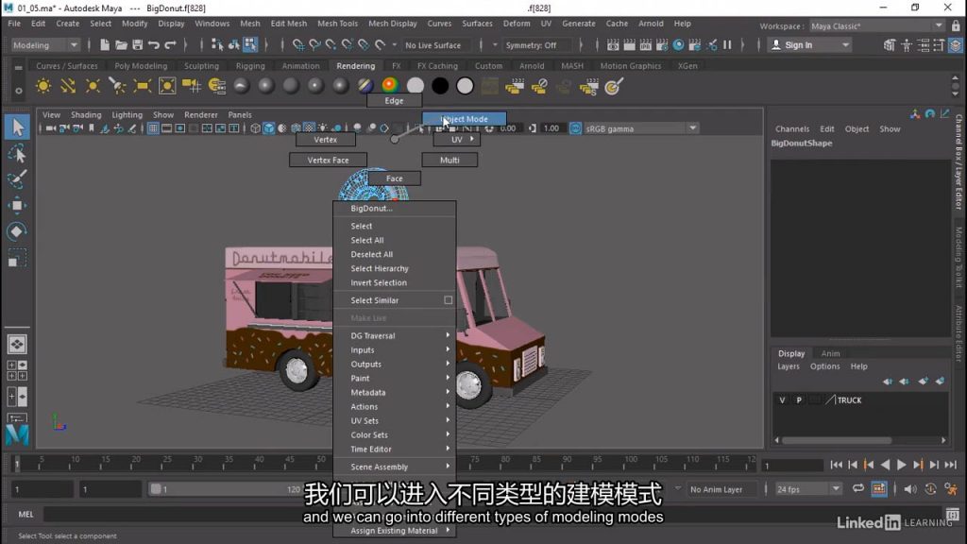The width and height of the screenshot is (967, 544).
Task: Toggle use all lights in viewport
Action: coord(323,128)
